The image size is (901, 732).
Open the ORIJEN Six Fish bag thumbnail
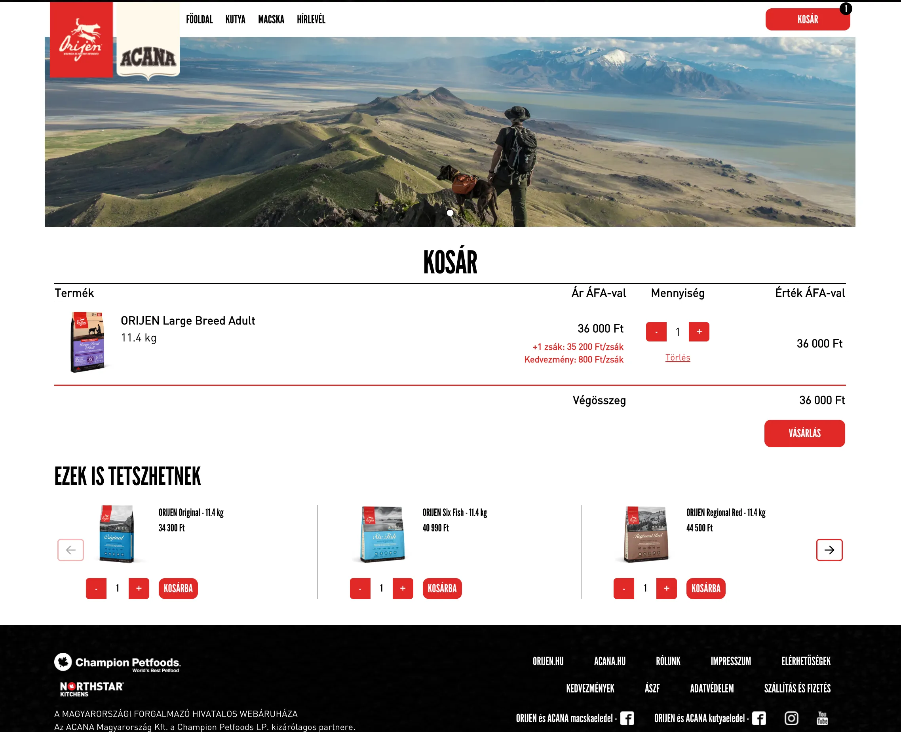pyautogui.click(x=382, y=534)
